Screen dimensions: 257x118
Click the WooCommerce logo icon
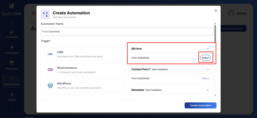(50, 70)
